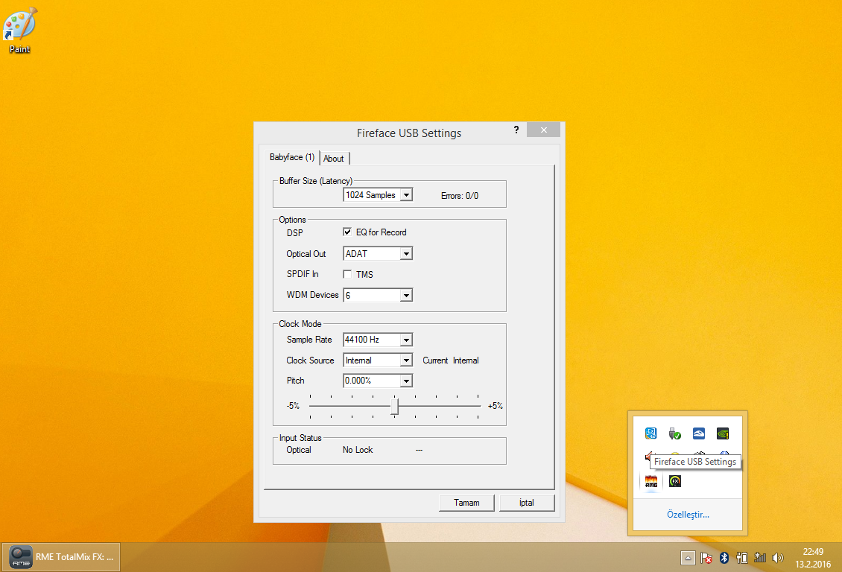Viewport: 842px width, 572px height.
Task: Click the Safely Remove Hardware USB icon
Action: [x=675, y=433]
